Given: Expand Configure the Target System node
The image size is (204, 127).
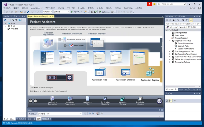Looking at the screenshot, I should (170, 54).
